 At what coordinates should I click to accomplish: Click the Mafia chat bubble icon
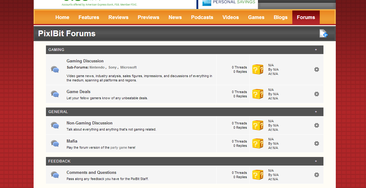tap(55, 143)
